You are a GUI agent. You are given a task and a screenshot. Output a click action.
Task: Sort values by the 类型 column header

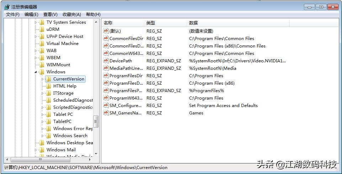[x=165, y=23]
